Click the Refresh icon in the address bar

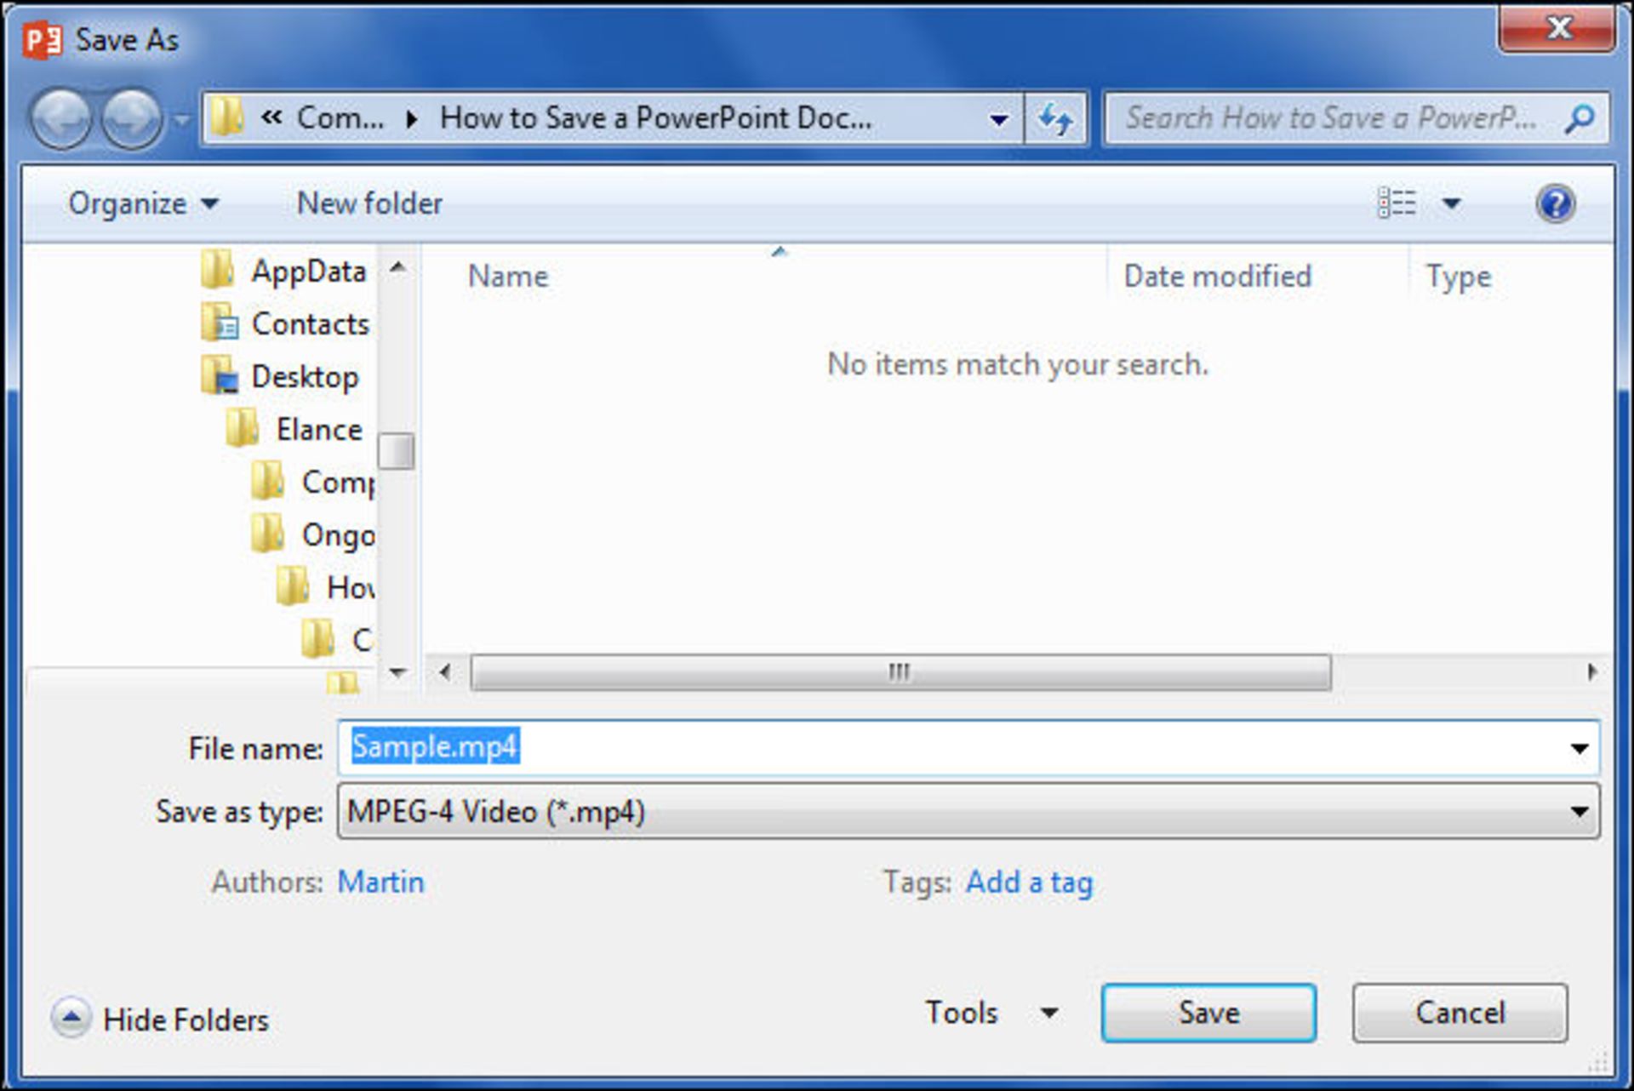1055,118
